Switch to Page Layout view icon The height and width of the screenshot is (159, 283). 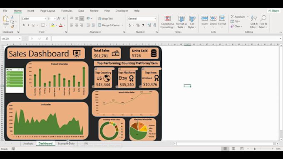(x=233, y=149)
